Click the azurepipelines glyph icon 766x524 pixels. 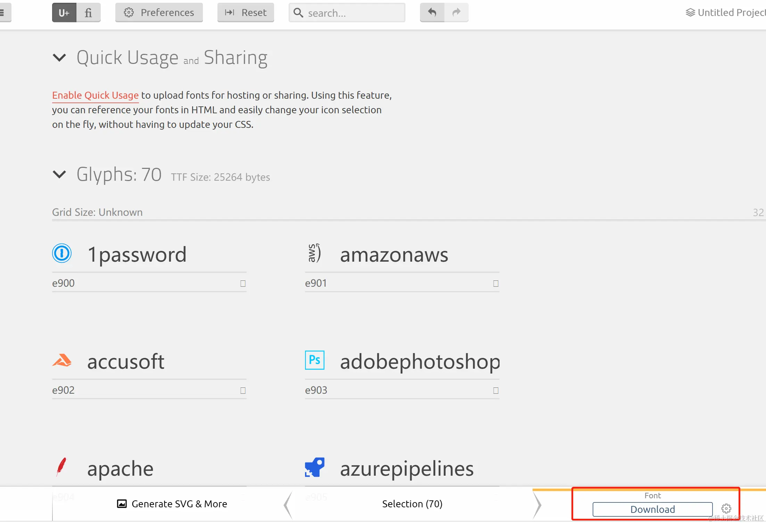(x=314, y=467)
